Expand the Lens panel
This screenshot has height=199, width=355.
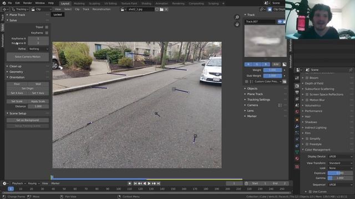click(x=250, y=111)
